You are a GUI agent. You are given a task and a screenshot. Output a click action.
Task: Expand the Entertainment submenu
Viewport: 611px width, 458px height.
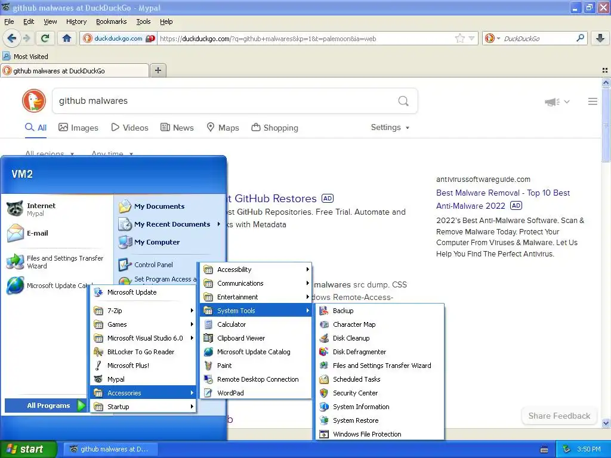[x=255, y=297]
